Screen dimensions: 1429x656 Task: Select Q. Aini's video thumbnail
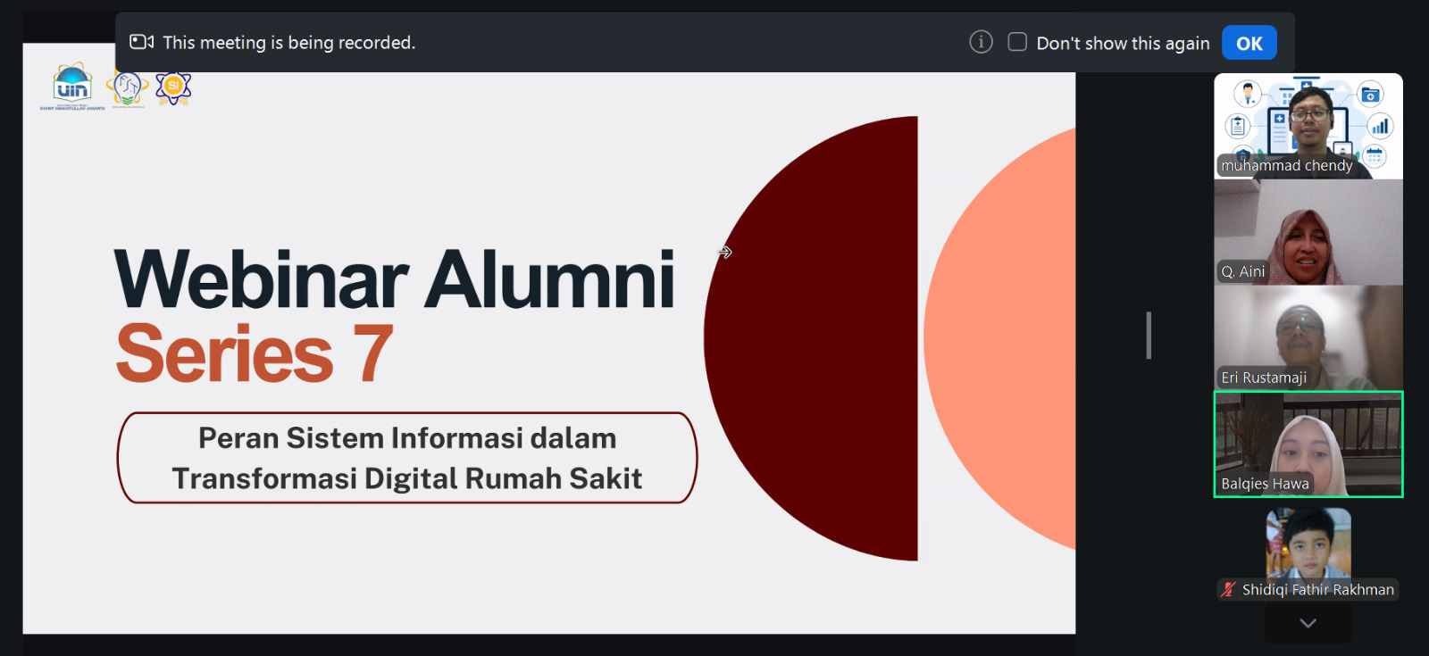coord(1308,232)
